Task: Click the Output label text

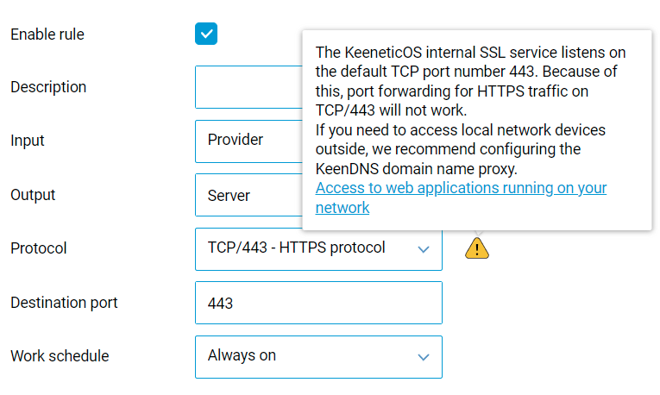Action: (33, 195)
